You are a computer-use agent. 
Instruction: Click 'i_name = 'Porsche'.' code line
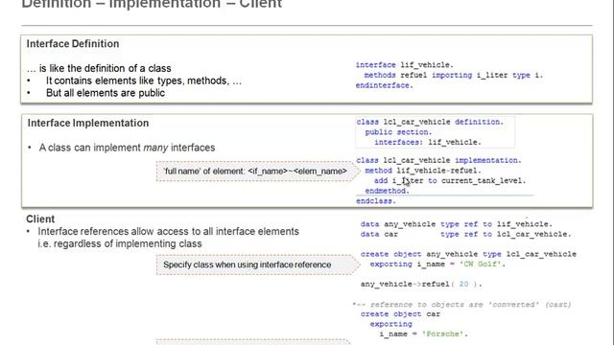click(x=423, y=334)
